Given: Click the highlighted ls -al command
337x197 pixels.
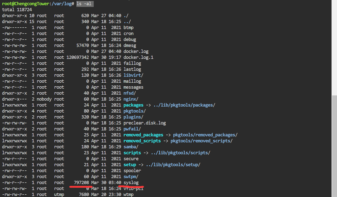Looking at the screenshot, I should [85, 4].
